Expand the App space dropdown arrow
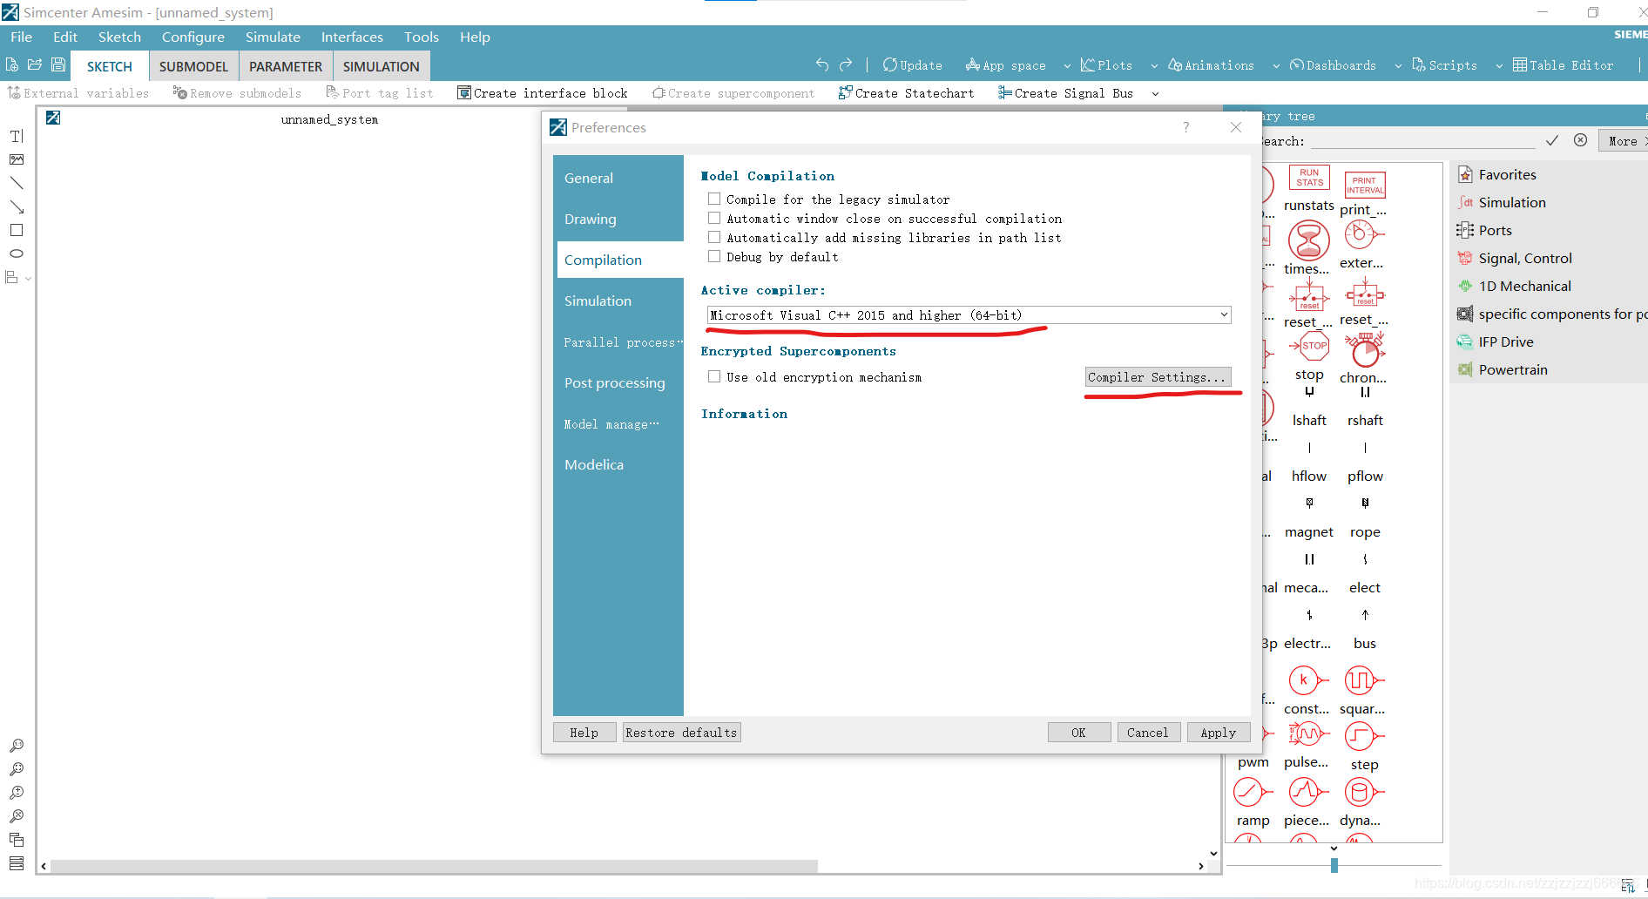This screenshot has height=899, width=1648. 1067,65
